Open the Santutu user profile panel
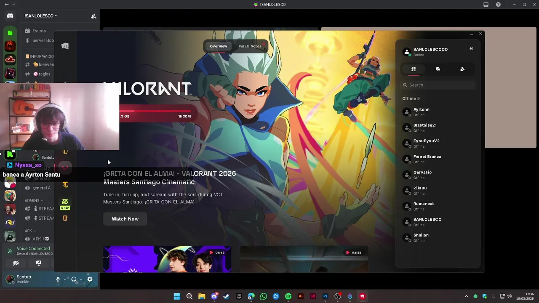This screenshot has width=539, height=303. point(27,279)
